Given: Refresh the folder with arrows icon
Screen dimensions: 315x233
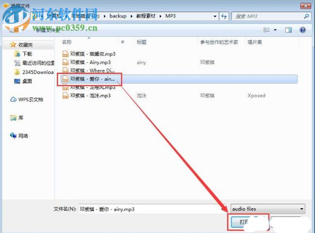Looking at the screenshot, I should (224, 16).
